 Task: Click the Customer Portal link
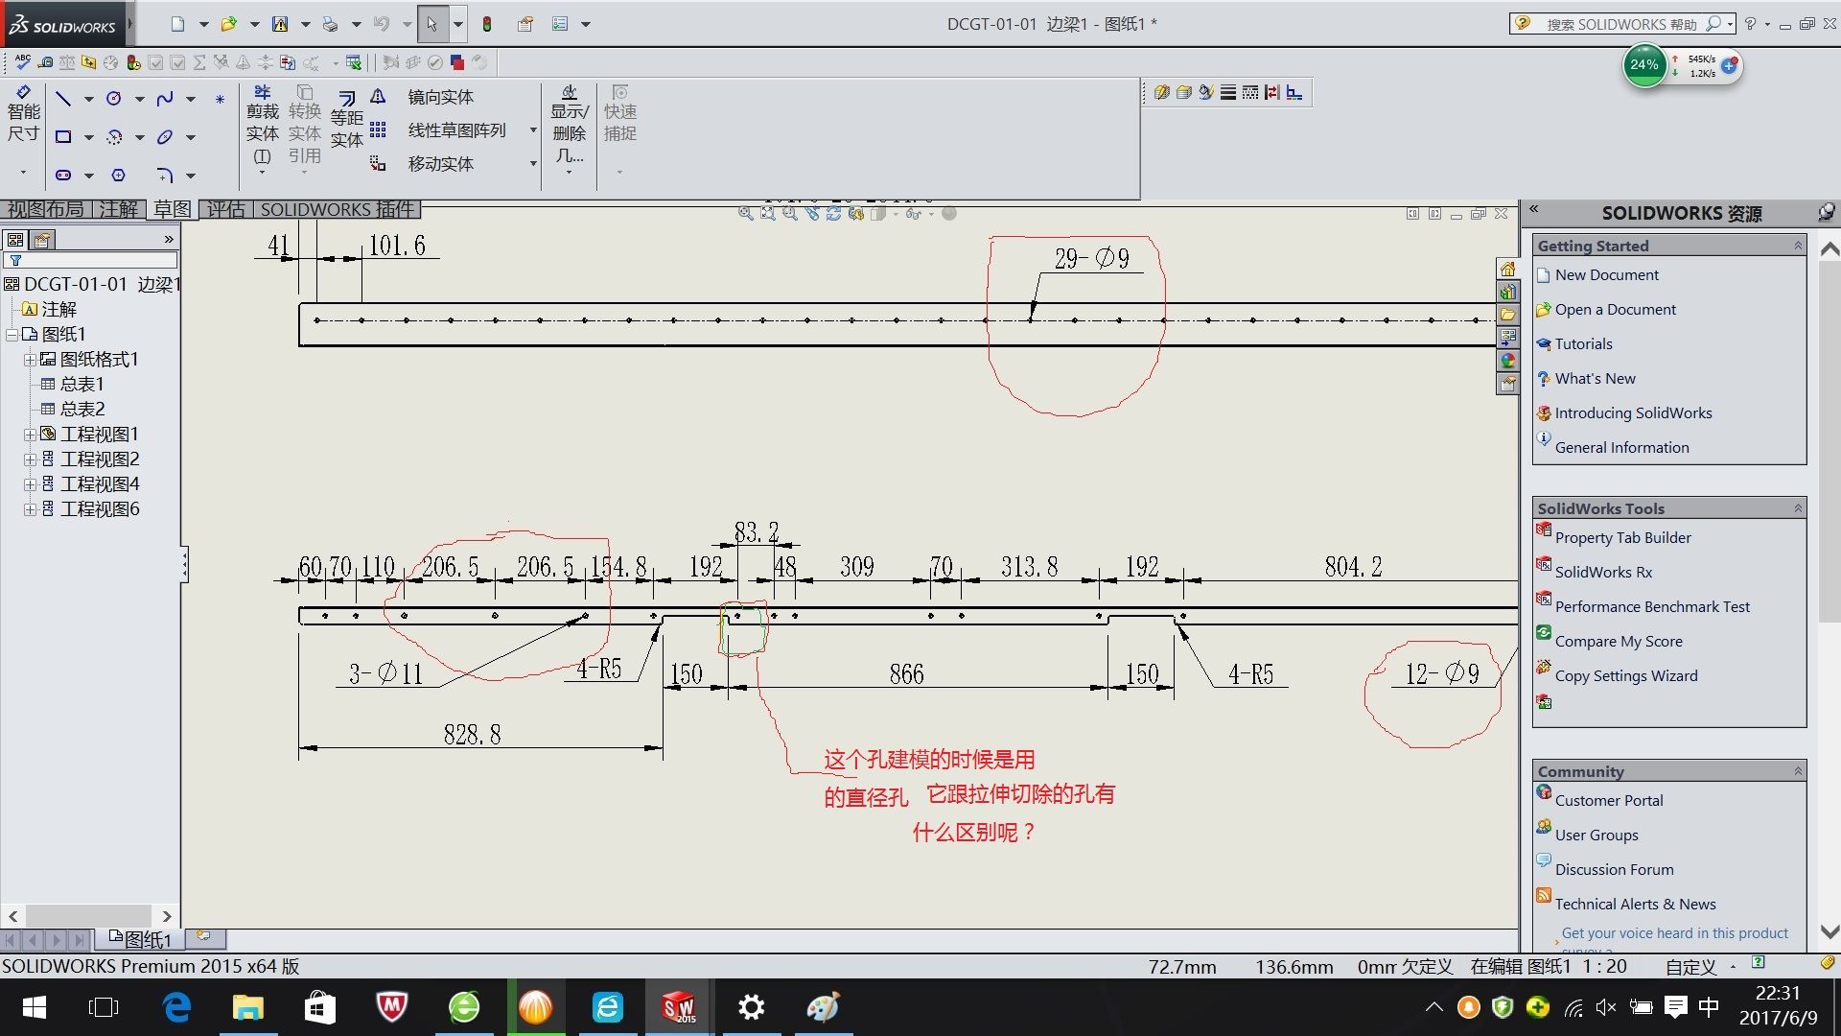coord(1608,800)
